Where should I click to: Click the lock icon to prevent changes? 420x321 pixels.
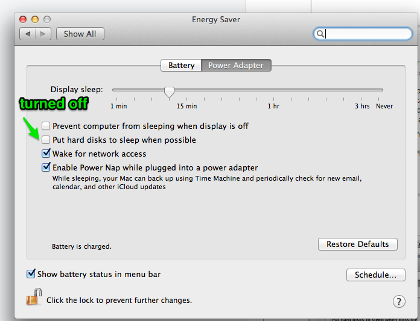[x=34, y=297]
